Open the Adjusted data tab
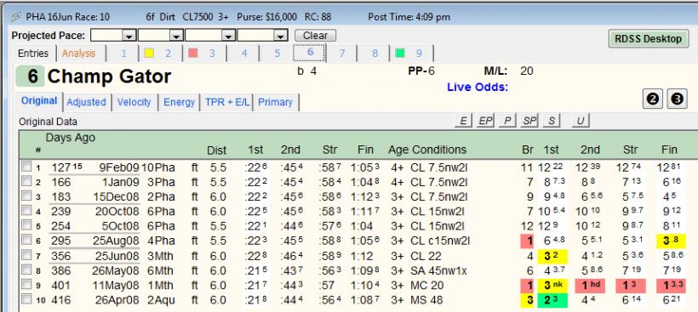Image resolution: width=698 pixels, height=312 pixels. [86, 102]
